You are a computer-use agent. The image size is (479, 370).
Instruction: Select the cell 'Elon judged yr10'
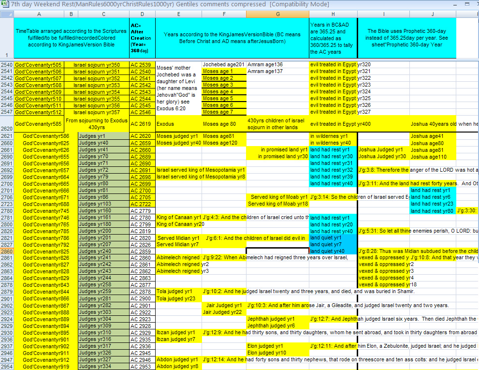pyautogui.click(x=278, y=353)
